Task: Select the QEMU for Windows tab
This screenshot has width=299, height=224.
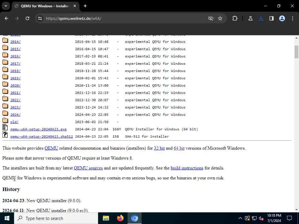Action: coord(45,6)
